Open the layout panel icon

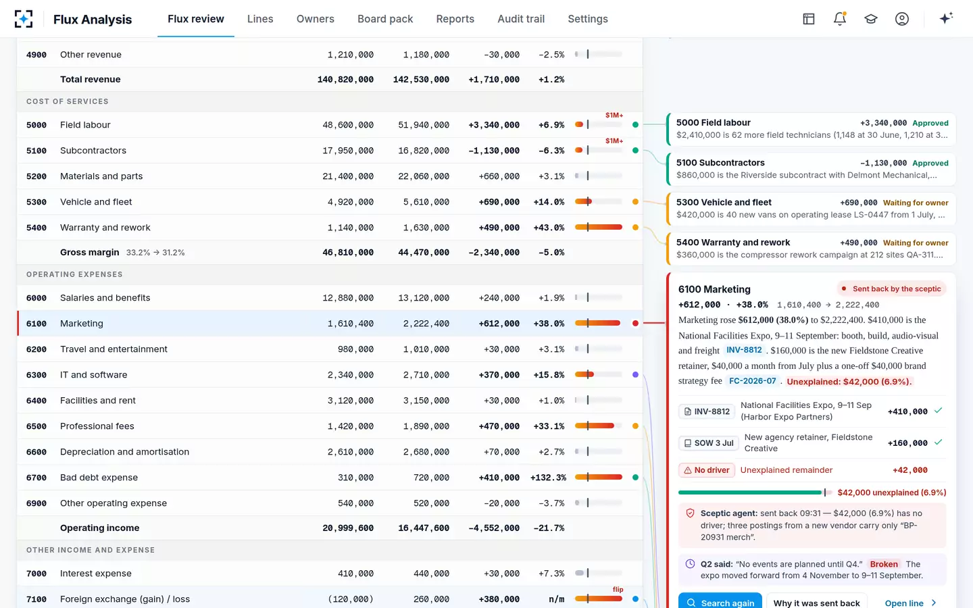tap(809, 19)
